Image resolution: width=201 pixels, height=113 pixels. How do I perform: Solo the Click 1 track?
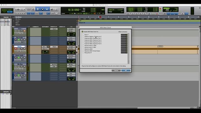pos(22,31)
